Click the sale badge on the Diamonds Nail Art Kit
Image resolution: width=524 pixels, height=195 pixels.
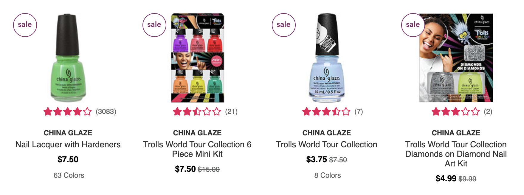413,25
